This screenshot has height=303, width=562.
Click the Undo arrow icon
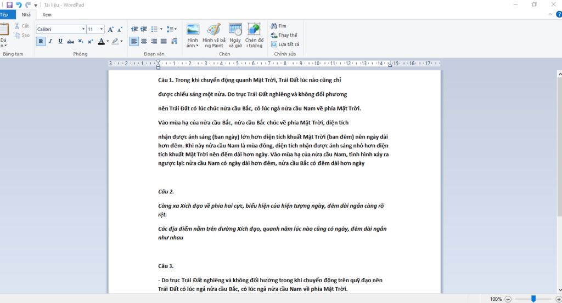pos(19,5)
